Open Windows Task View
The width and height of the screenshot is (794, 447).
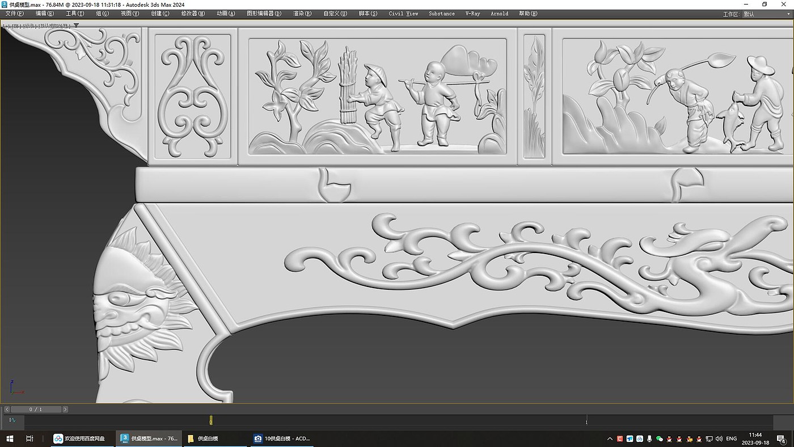[29, 438]
